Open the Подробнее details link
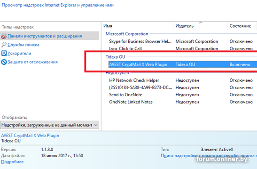 click(x=12, y=162)
